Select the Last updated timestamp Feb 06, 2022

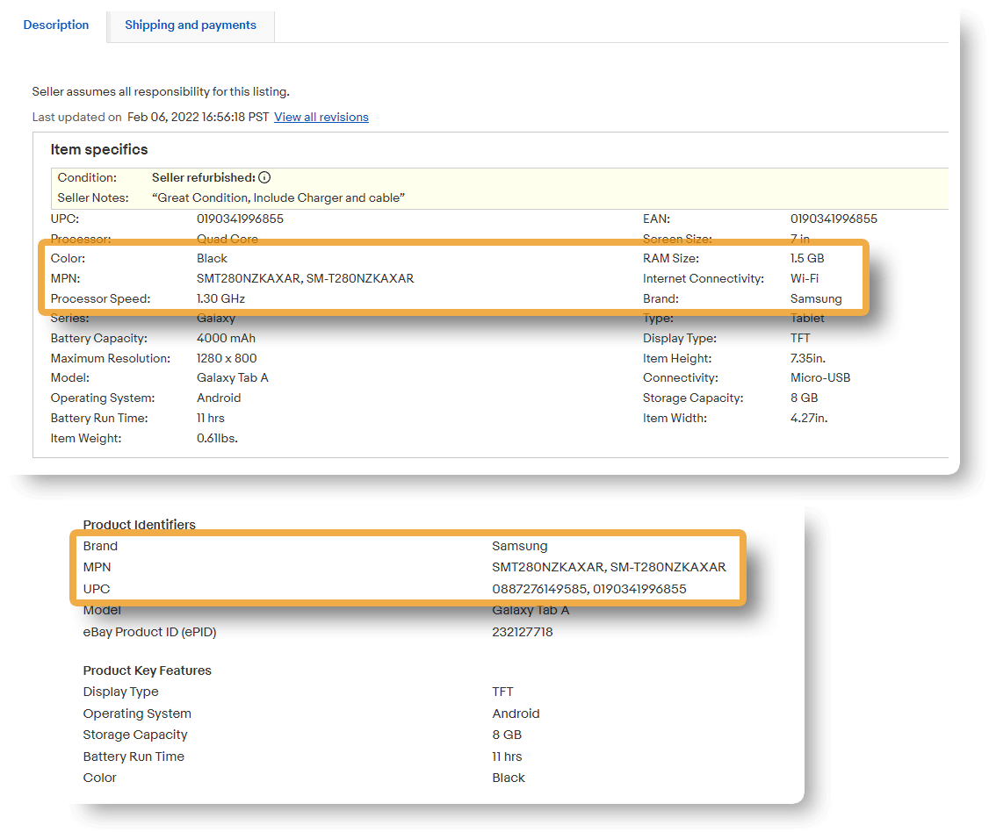[x=198, y=118]
